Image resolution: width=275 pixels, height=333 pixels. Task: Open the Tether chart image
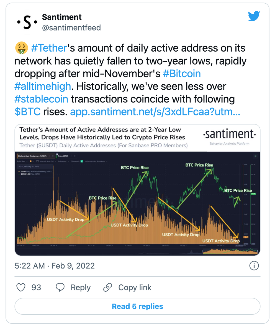(137, 190)
